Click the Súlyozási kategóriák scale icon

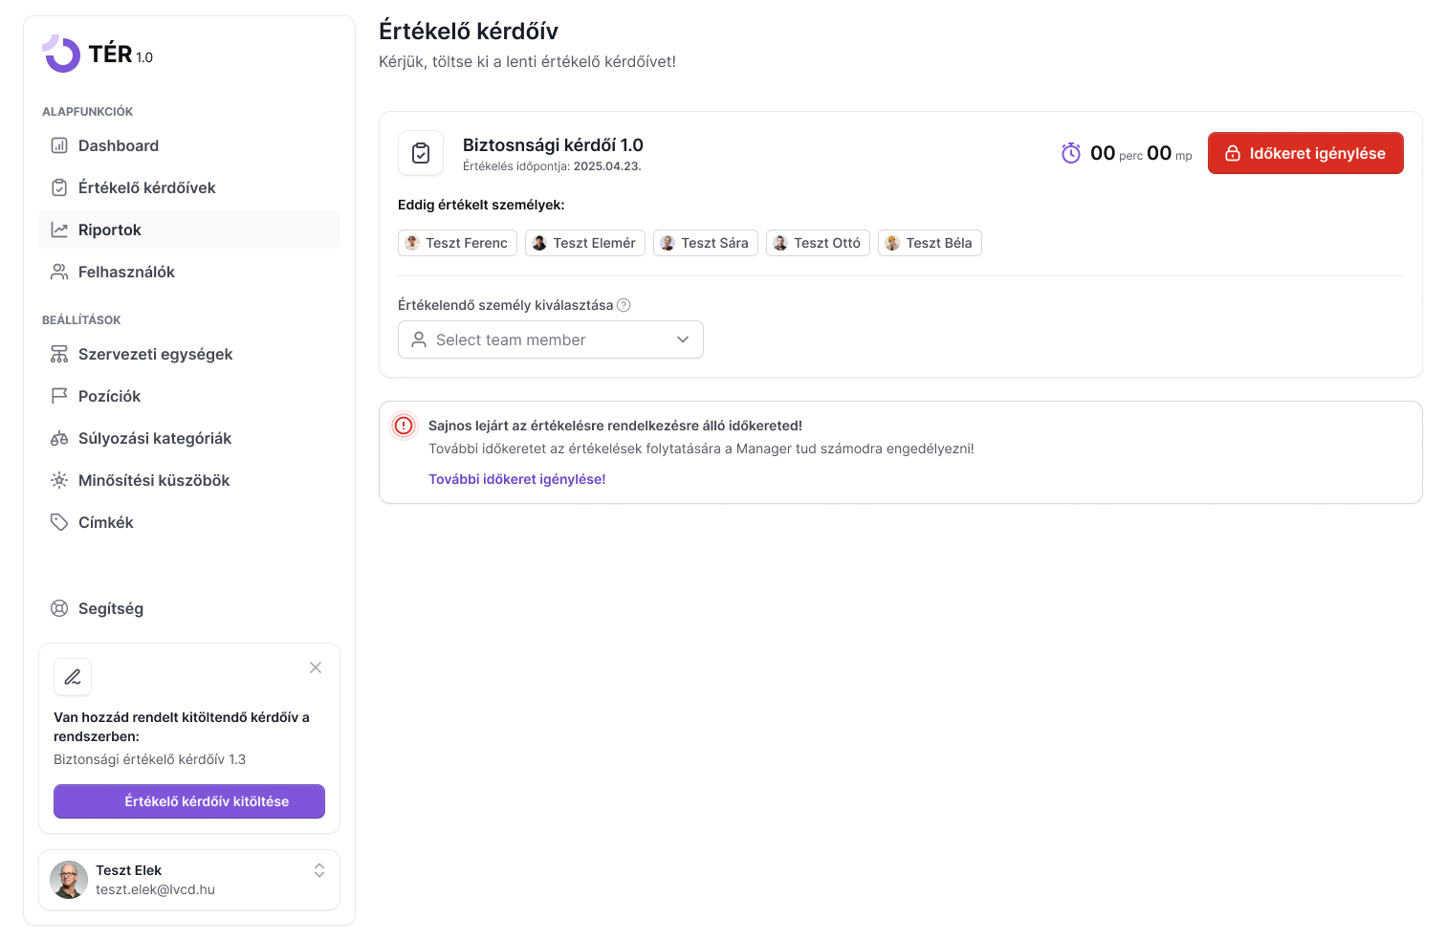[x=59, y=438]
